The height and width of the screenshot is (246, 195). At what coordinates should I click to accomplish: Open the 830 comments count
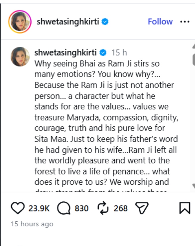coord(81,208)
